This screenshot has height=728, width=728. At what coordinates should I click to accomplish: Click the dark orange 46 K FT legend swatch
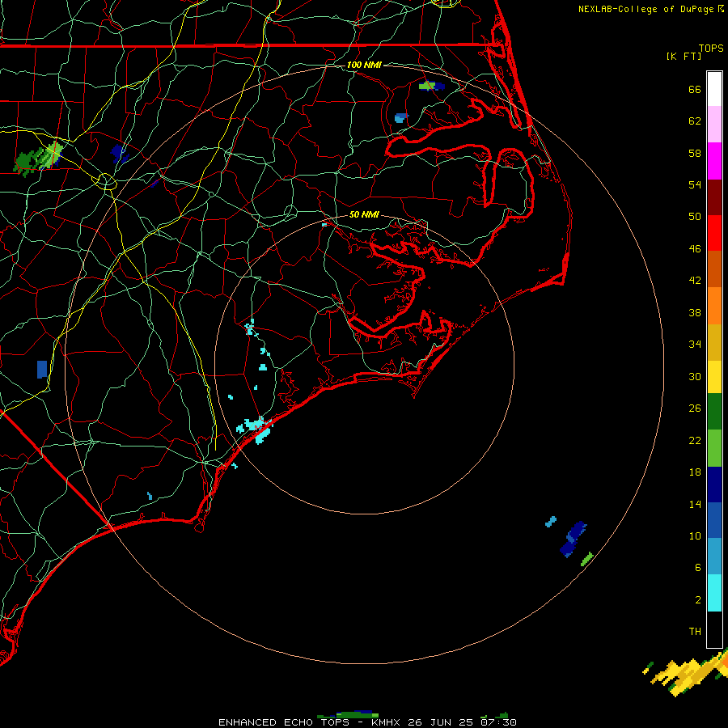714,269
